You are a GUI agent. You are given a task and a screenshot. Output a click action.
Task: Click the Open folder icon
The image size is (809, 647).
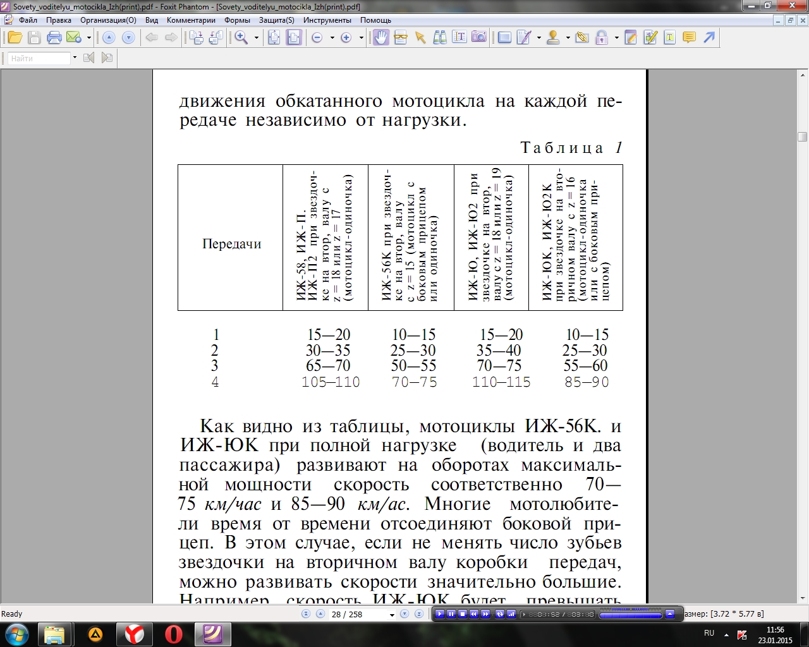coord(15,38)
